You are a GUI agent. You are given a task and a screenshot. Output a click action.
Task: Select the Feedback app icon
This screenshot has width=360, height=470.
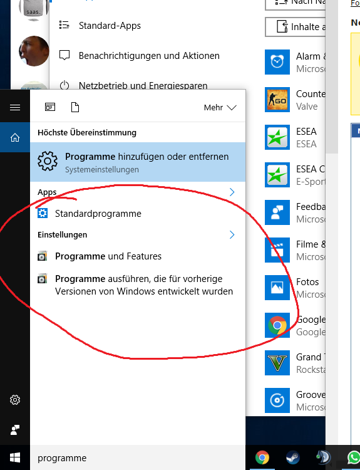277,212
